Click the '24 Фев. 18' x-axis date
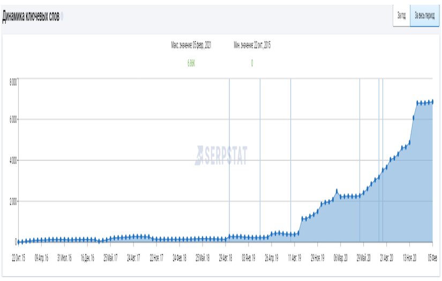Screen dimensions: 442x281 pos(179,258)
